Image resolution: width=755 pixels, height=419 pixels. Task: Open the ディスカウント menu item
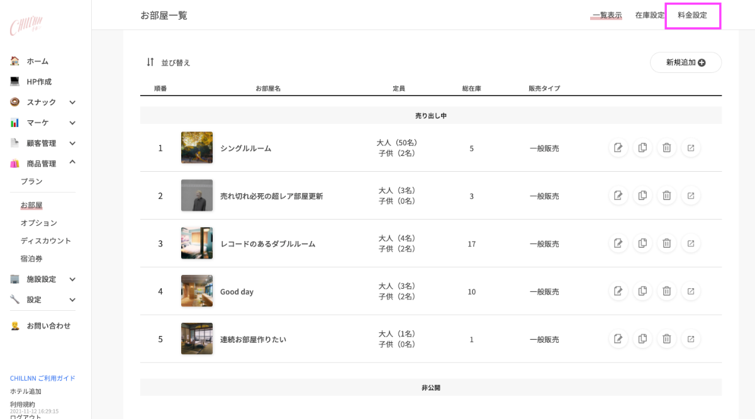[x=46, y=240]
